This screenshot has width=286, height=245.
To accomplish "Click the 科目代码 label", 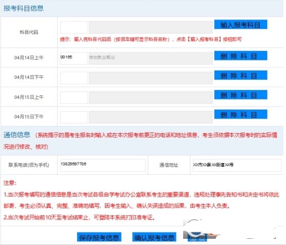I will tap(29, 32).
